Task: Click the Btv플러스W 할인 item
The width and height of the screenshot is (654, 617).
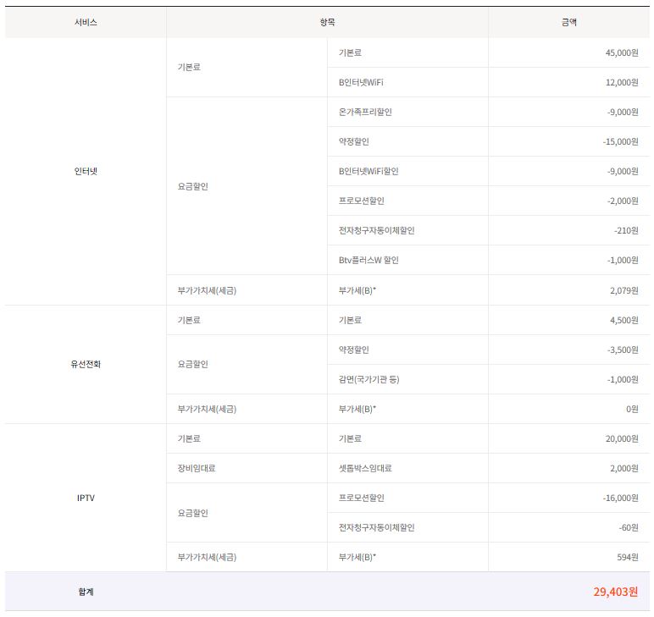Action: [x=369, y=261]
